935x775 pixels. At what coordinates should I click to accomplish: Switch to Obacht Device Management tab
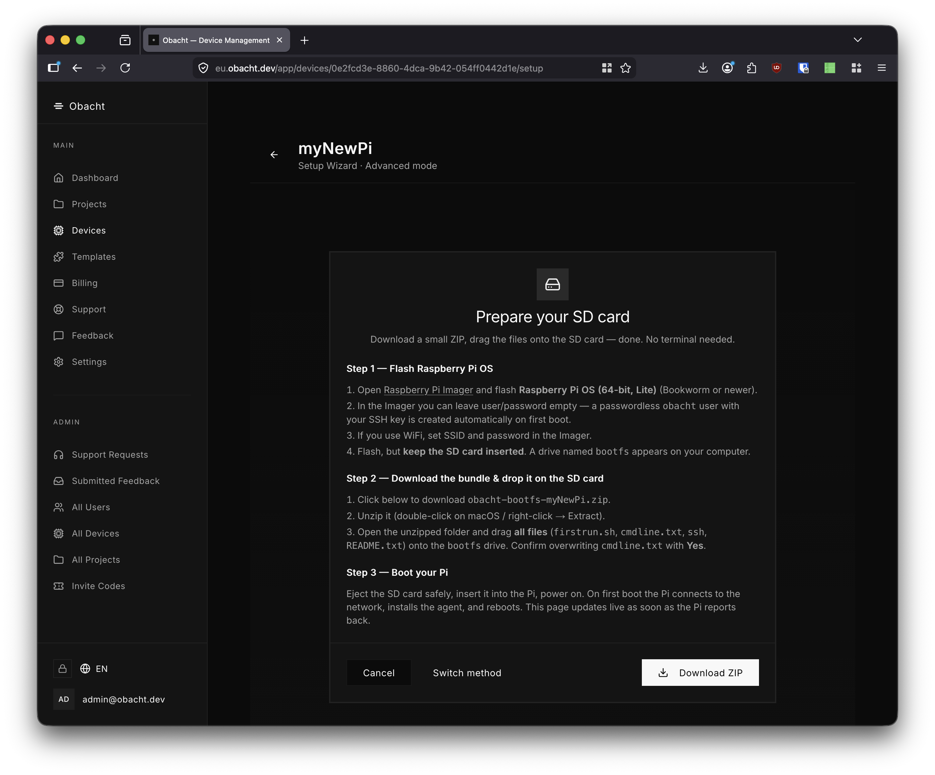click(x=216, y=40)
